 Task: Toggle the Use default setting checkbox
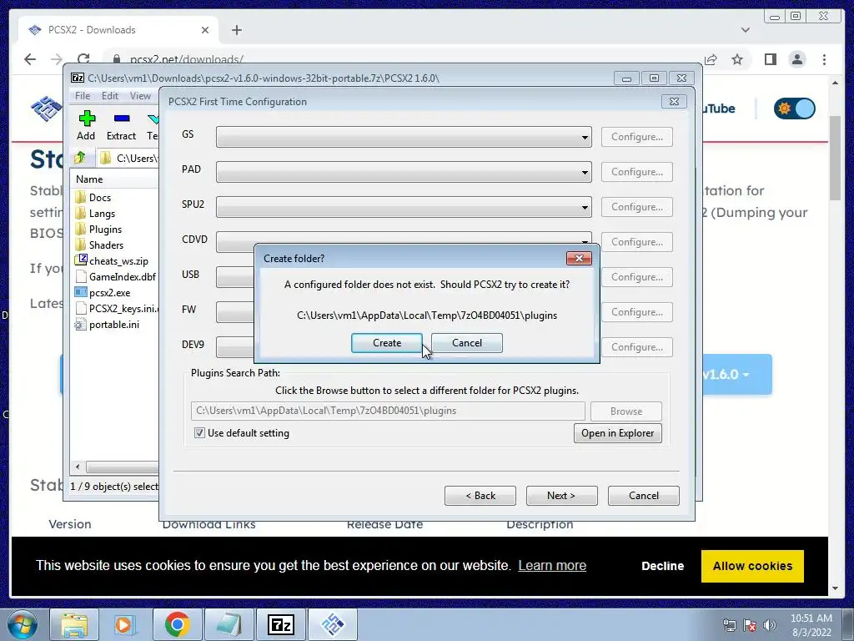199,433
